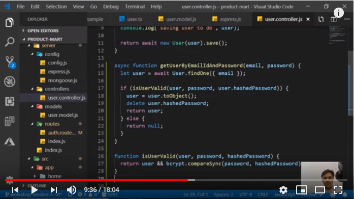Open the Terminal menu

[135, 7]
